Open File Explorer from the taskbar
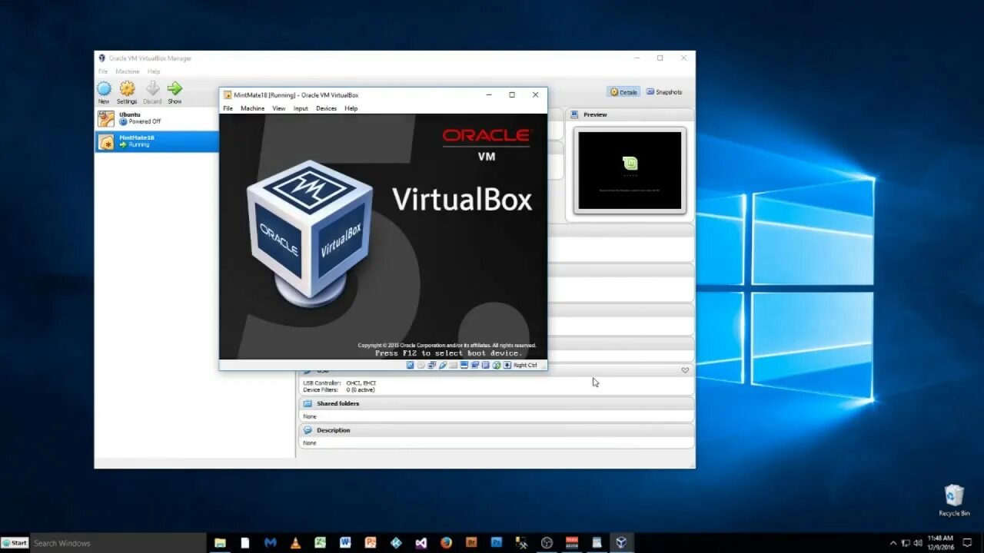 point(221,542)
